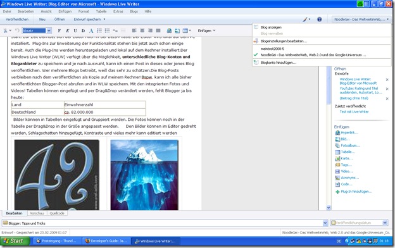Open recently published 'Test mit Live-Writer' link

click(354, 112)
